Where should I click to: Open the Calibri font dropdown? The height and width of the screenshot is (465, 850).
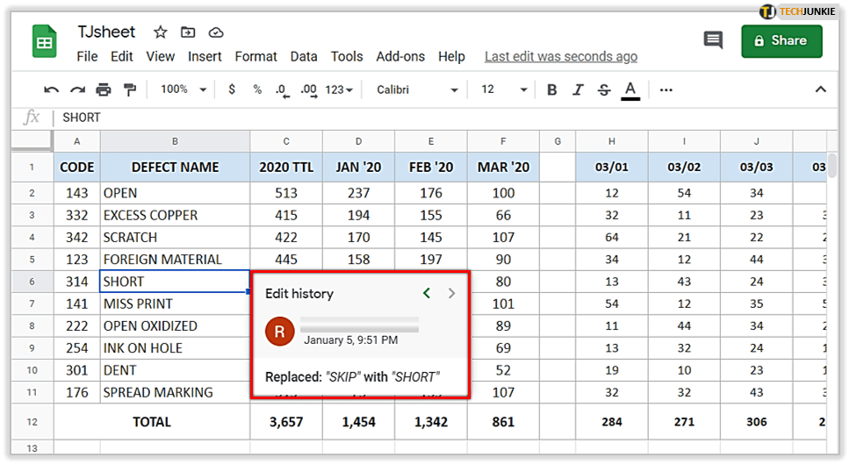click(417, 89)
